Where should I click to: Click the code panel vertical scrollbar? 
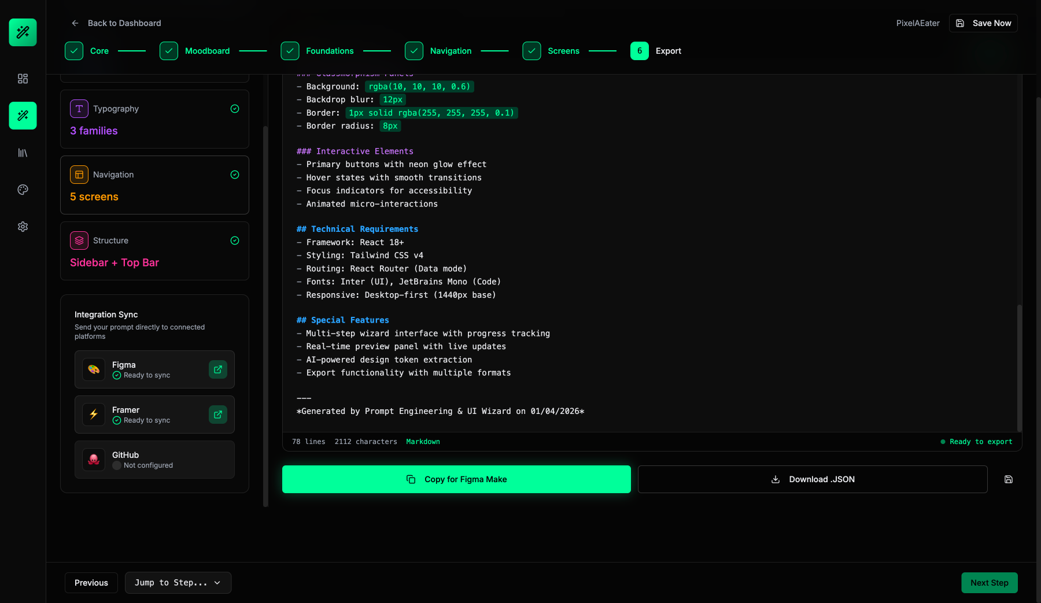point(1019,368)
